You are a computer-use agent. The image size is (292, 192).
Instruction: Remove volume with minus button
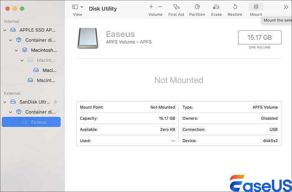160,7
